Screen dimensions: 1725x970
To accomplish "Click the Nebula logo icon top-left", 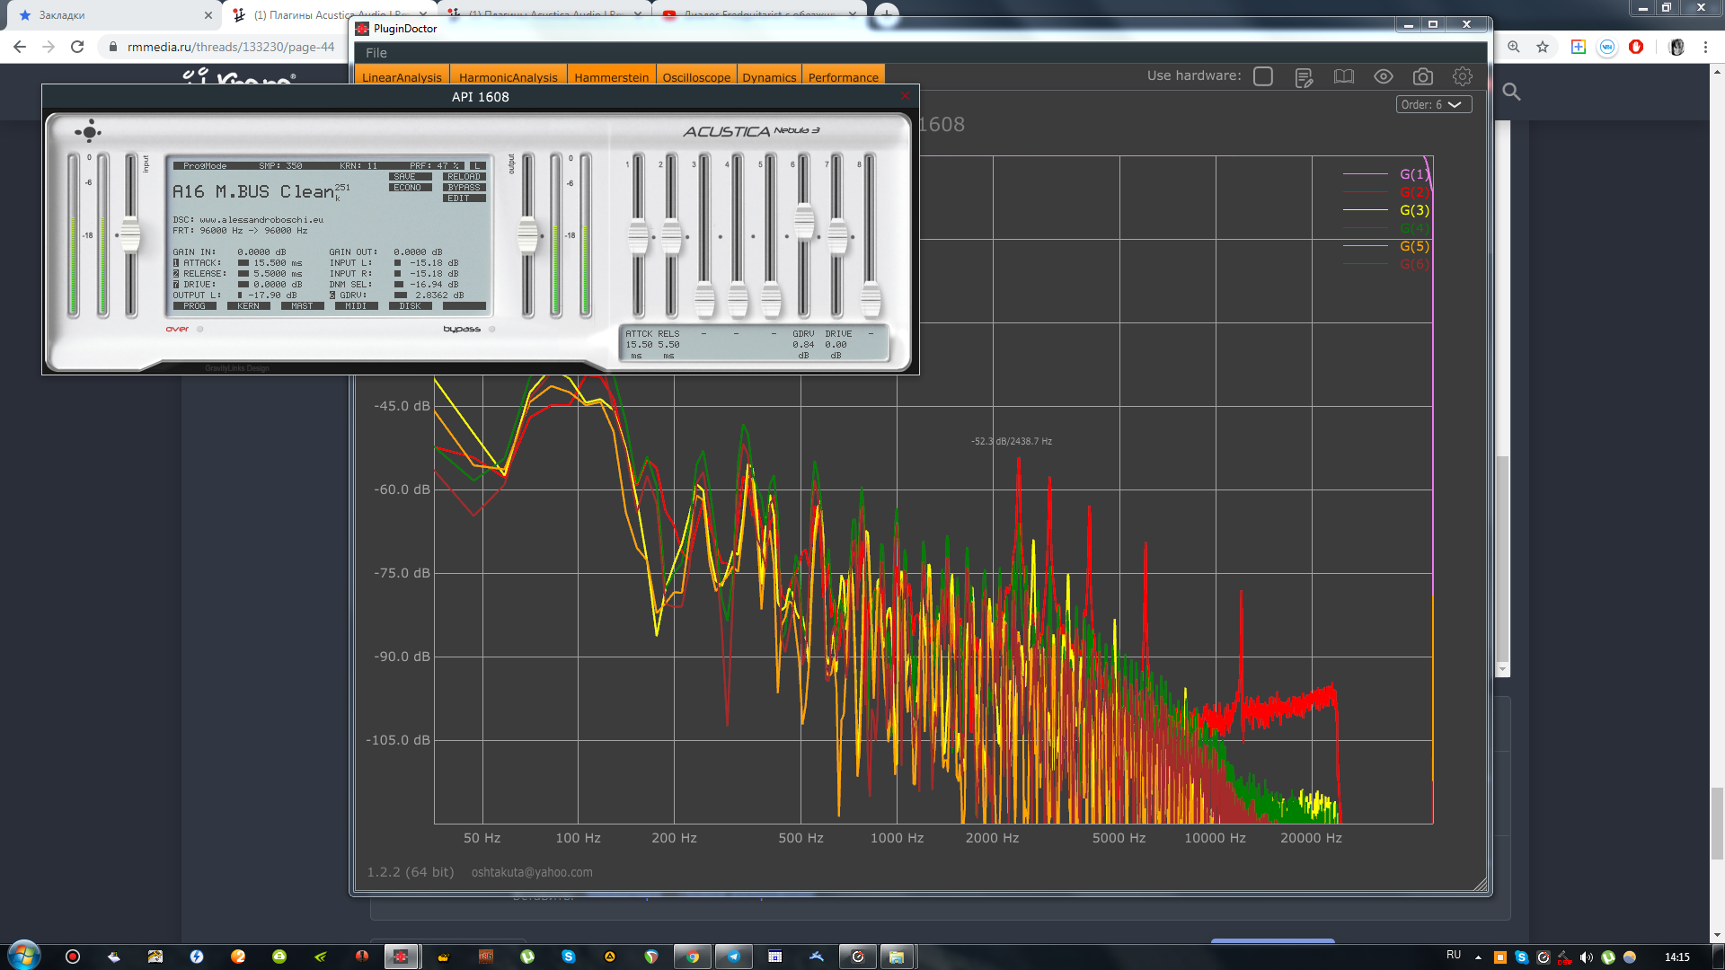I will 88,132.
